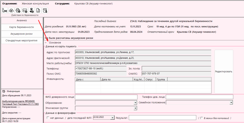Click the ID card with X icon
The height and width of the screenshot is (123, 244).
coord(25,10)
